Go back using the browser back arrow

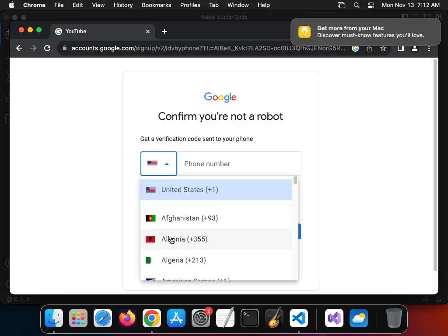19,48
